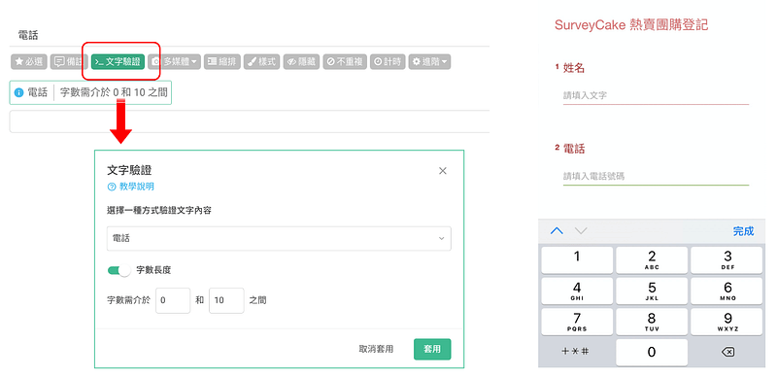Screen dimensions: 777x377
Task: Tap the 0 key on keypad
Action: coord(652,352)
